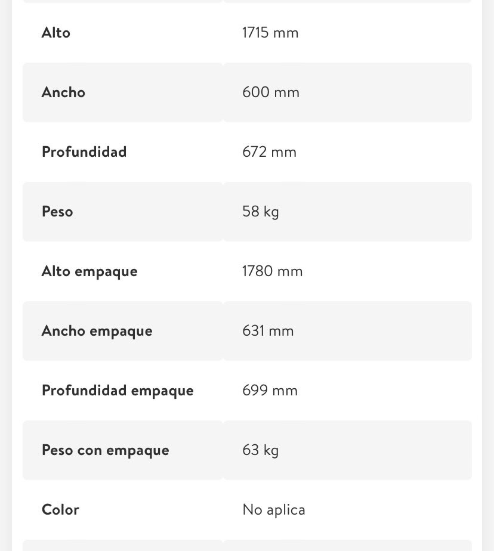The width and height of the screenshot is (494, 551).
Task: Select the 600 mm width value
Action: [x=271, y=92]
